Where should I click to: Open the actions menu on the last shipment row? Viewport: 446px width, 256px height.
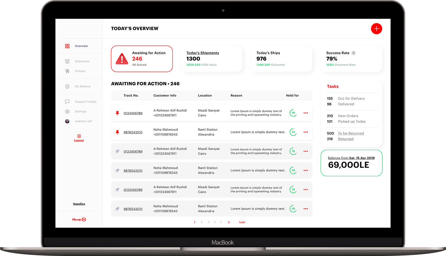click(306, 209)
